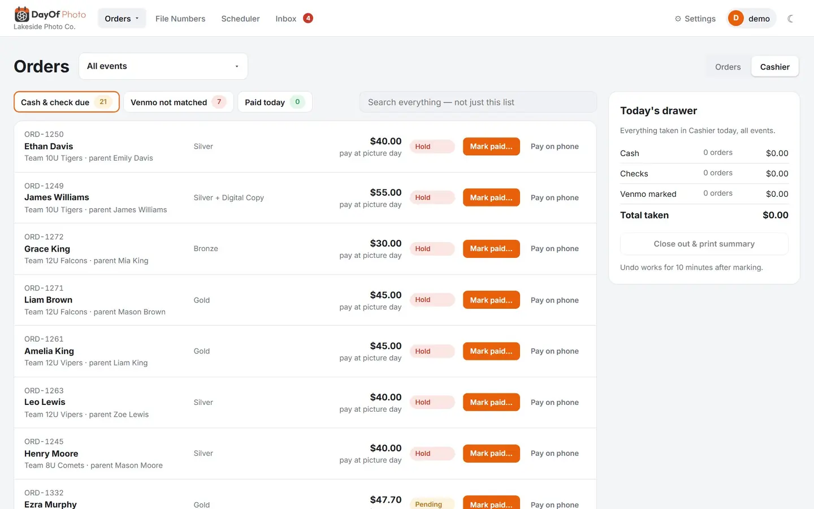The height and width of the screenshot is (509, 814).
Task: Click the $0.00 Total taken amount
Action: pyautogui.click(x=775, y=215)
